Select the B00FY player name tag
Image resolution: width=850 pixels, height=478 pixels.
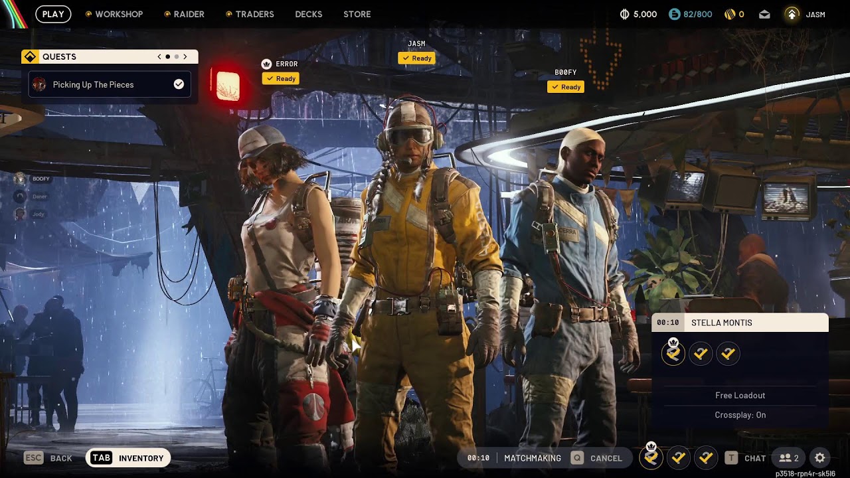(566, 72)
